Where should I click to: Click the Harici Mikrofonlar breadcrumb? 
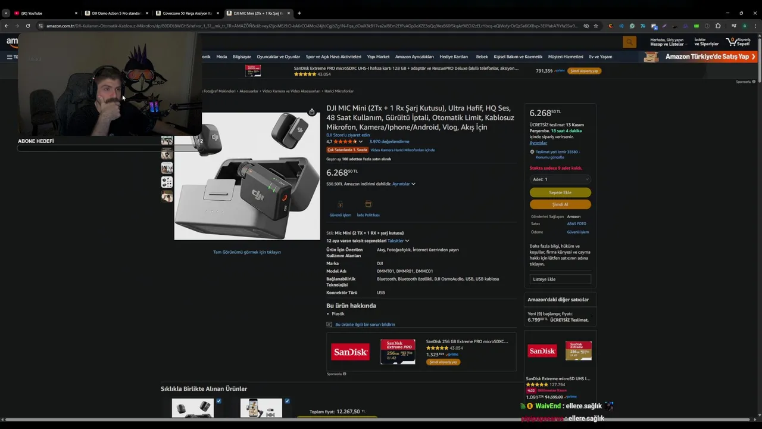pyautogui.click(x=339, y=91)
